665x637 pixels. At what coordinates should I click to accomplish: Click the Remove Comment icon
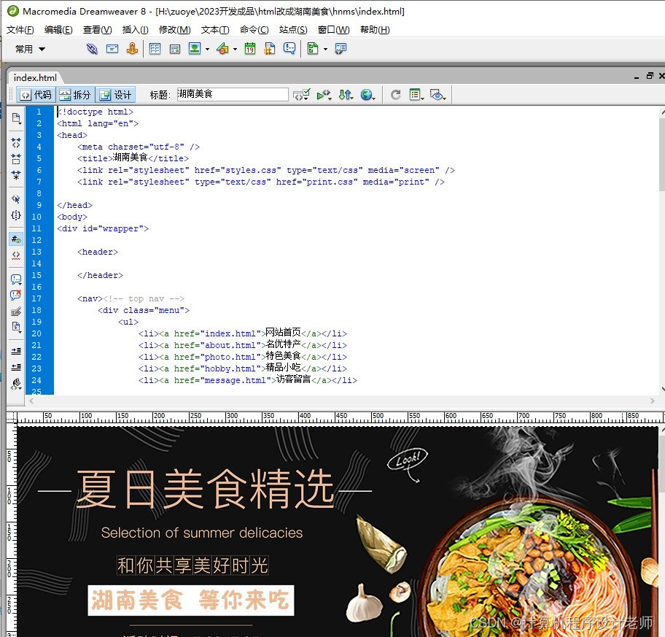pyautogui.click(x=16, y=295)
